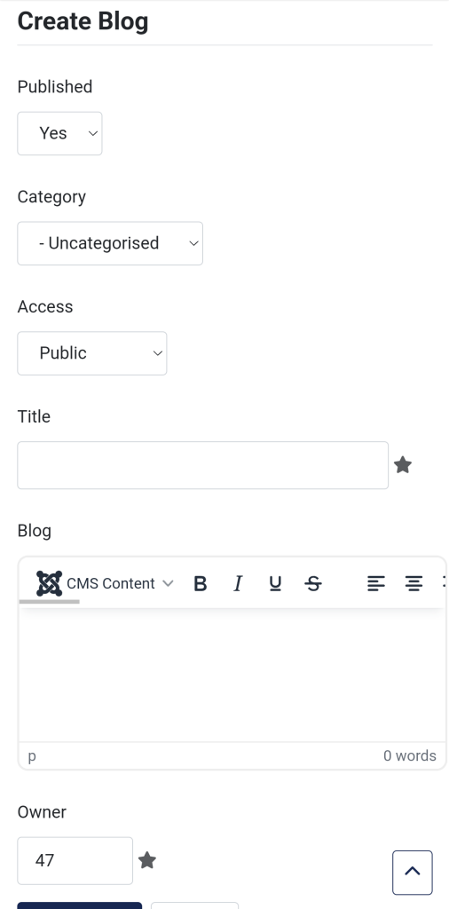The height and width of the screenshot is (909, 449).
Task: Open the Access Public dropdown
Action: tap(92, 353)
